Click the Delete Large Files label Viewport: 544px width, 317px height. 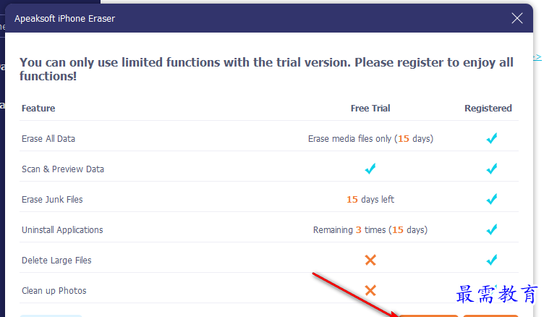pyautogui.click(x=56, y=261)
